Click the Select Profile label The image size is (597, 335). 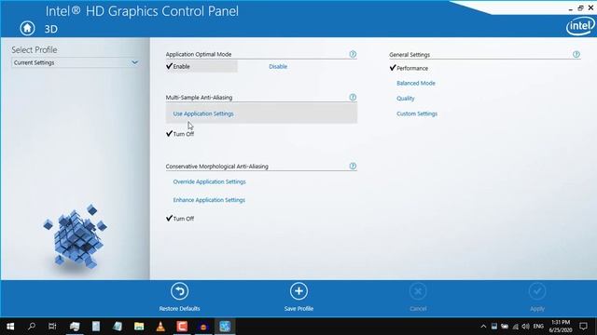(x=35, y=49)
